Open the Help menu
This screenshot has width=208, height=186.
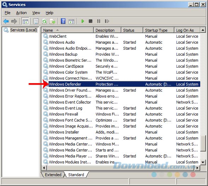tap(50, 13)
